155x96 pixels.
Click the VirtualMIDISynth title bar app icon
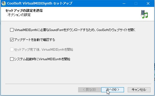(4, 3)
